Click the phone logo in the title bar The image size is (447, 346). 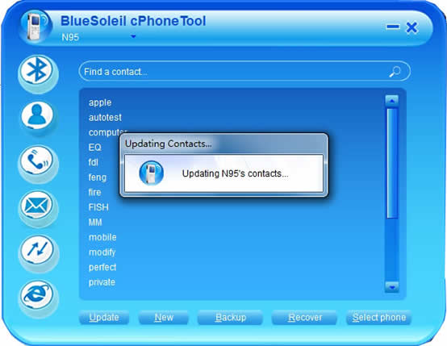click(x=36, y=27)
